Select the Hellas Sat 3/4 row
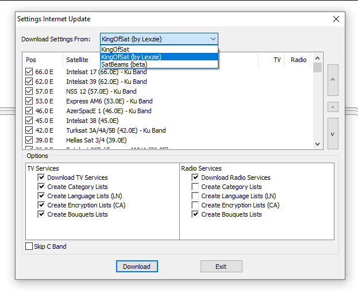Screen dimensions: 358x293 tap(96, 140)
